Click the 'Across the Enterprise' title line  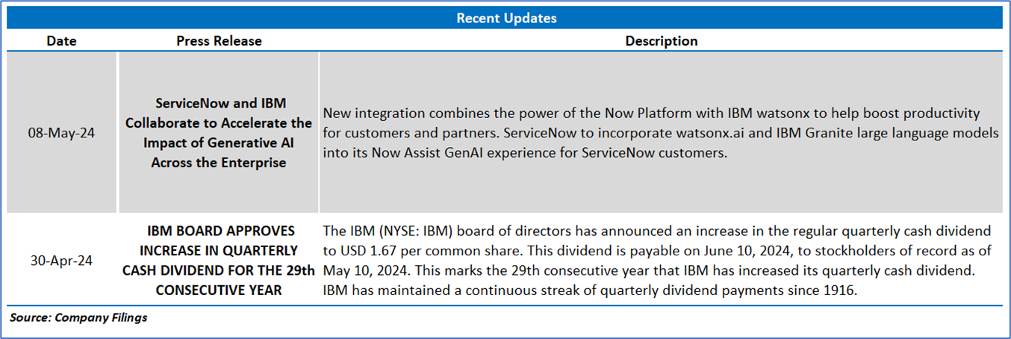(219, 162)
